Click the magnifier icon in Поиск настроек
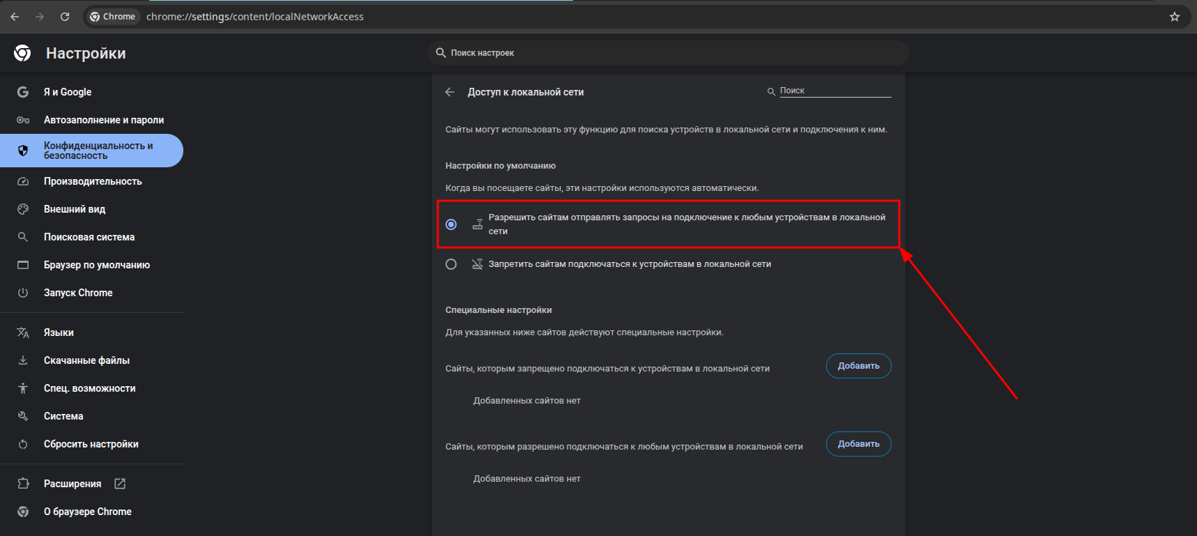Screen dimensions: 1197x536 441,53
